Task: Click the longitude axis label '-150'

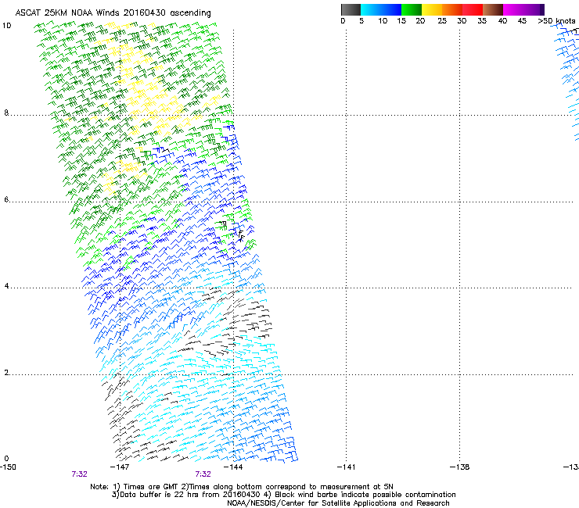Action: coord(8,467)
